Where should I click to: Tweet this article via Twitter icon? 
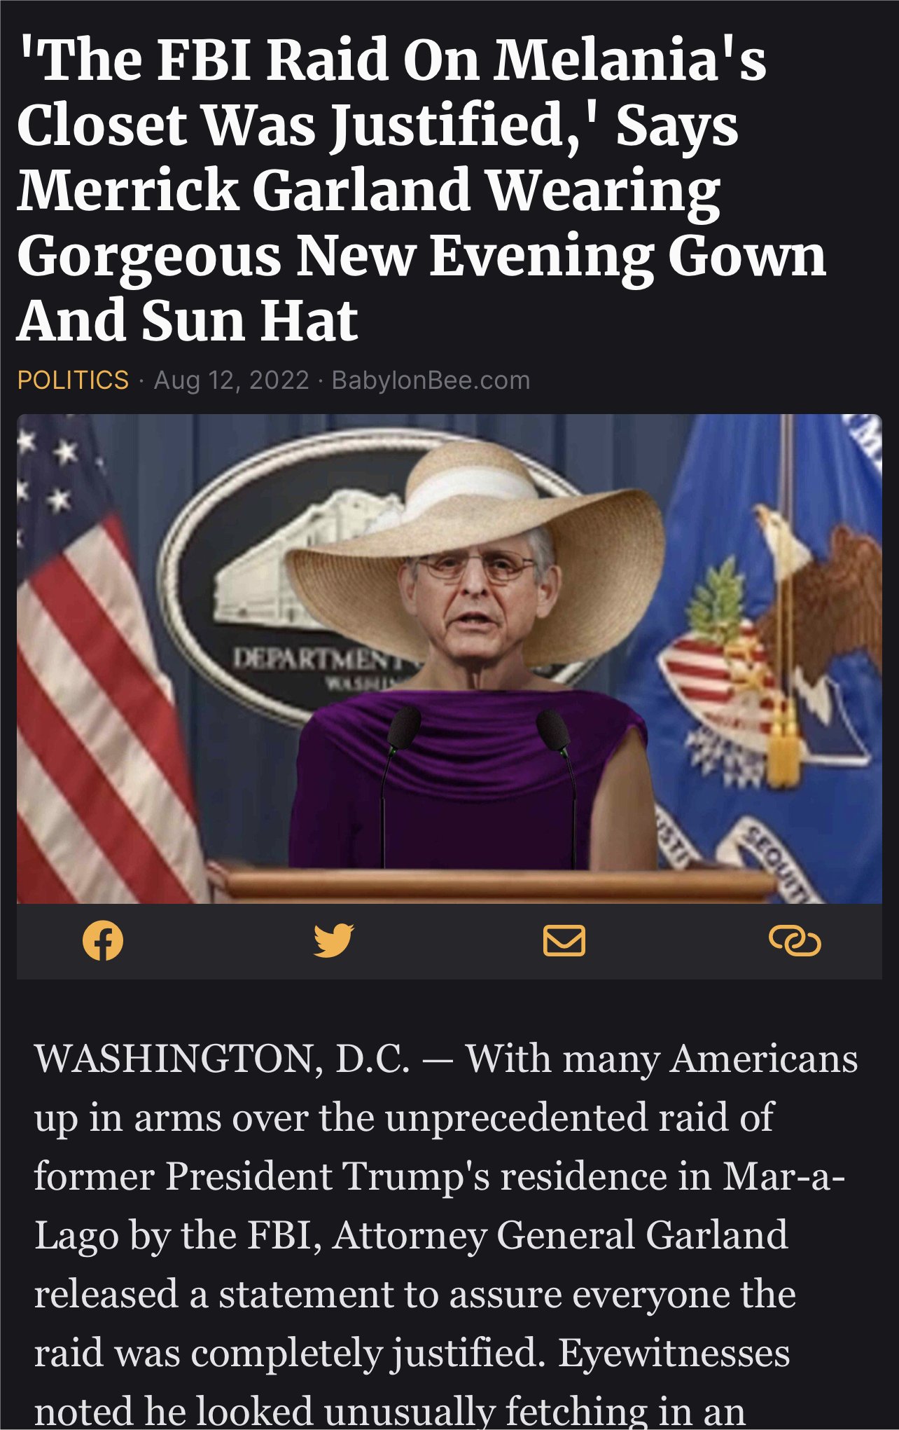[333, 940]
